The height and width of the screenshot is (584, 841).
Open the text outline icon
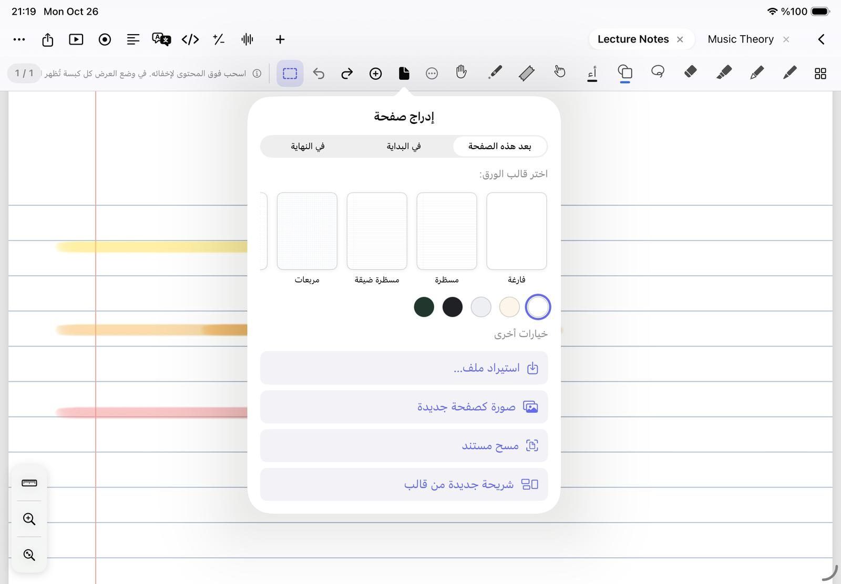click(x=133, y=39)
